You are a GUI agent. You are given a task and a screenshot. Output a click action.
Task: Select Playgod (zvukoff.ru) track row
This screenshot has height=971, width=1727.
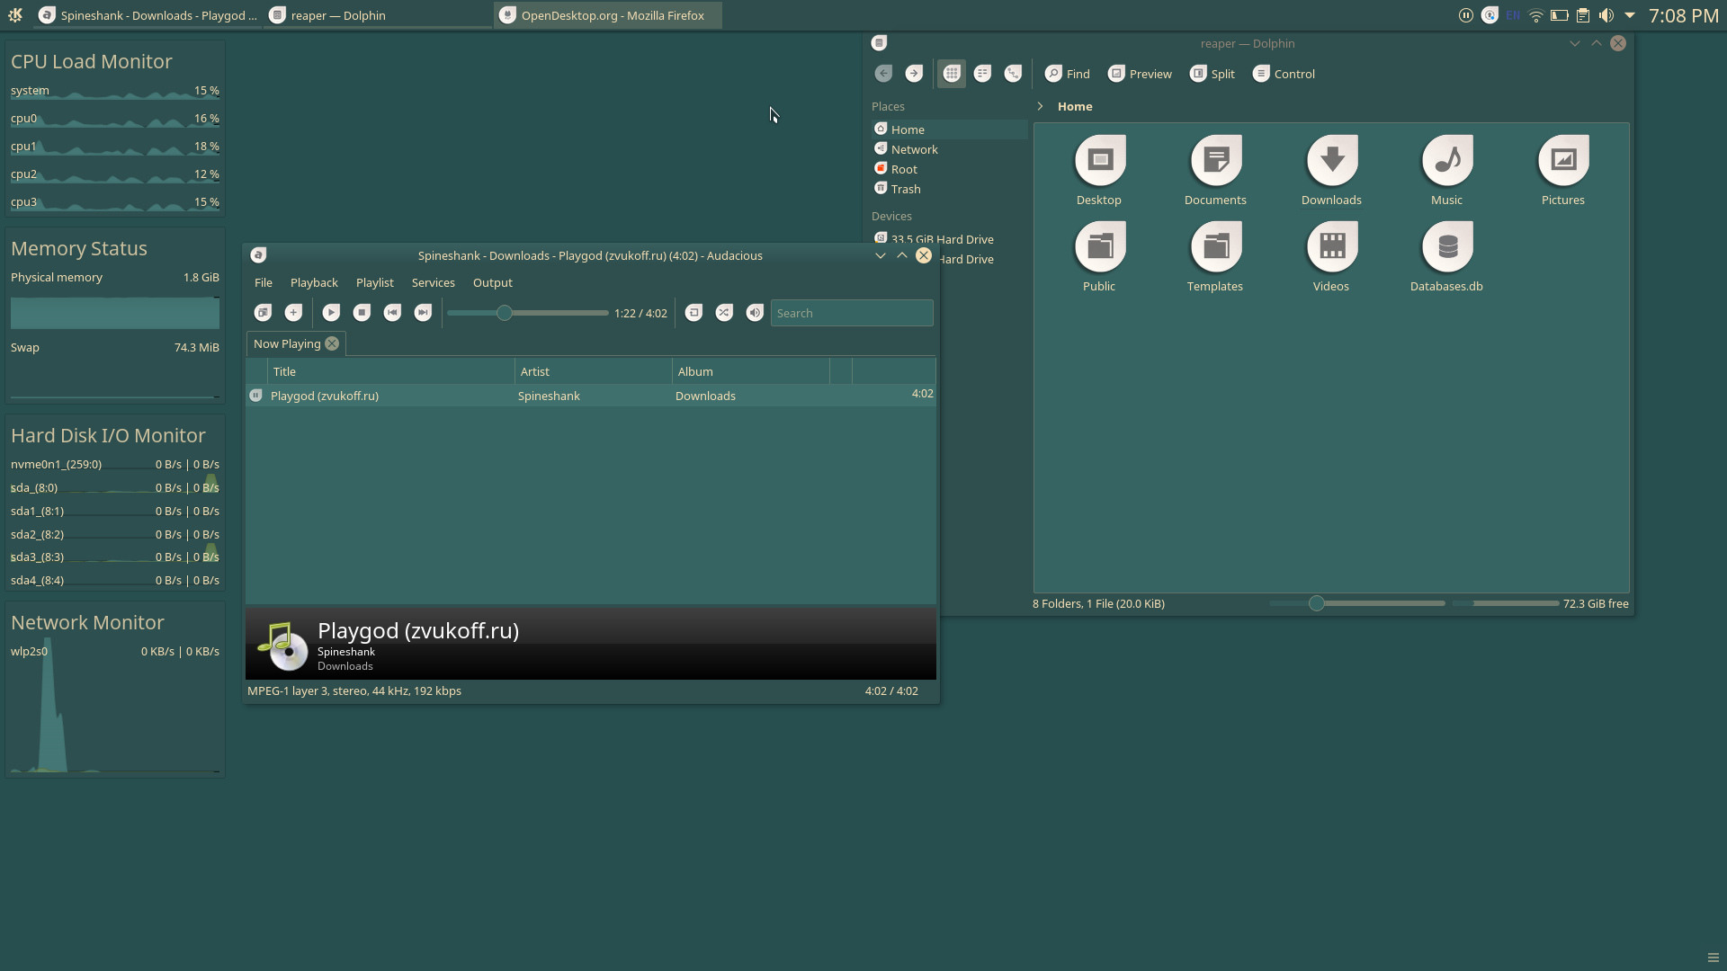[x=591, y=396]
